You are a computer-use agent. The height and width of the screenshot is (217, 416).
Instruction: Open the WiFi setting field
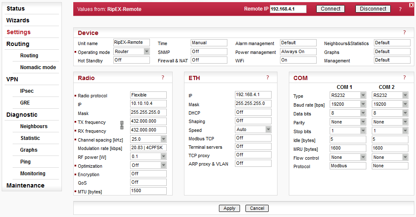tap(298, 60)
